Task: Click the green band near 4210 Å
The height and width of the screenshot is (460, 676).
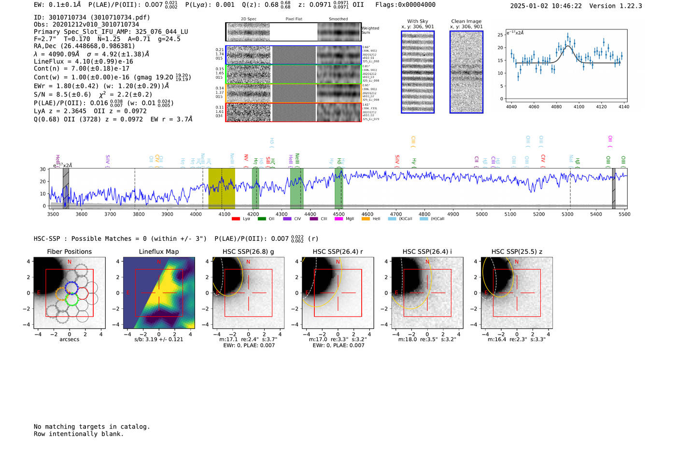Action: pos(255,188)
